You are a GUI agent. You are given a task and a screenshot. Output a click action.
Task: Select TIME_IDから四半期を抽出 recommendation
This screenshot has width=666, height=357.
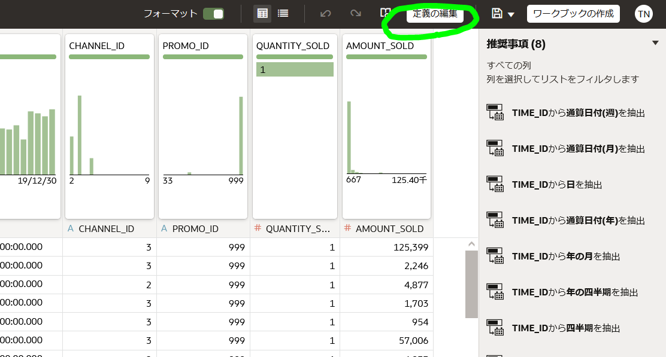tap(566, 328)
